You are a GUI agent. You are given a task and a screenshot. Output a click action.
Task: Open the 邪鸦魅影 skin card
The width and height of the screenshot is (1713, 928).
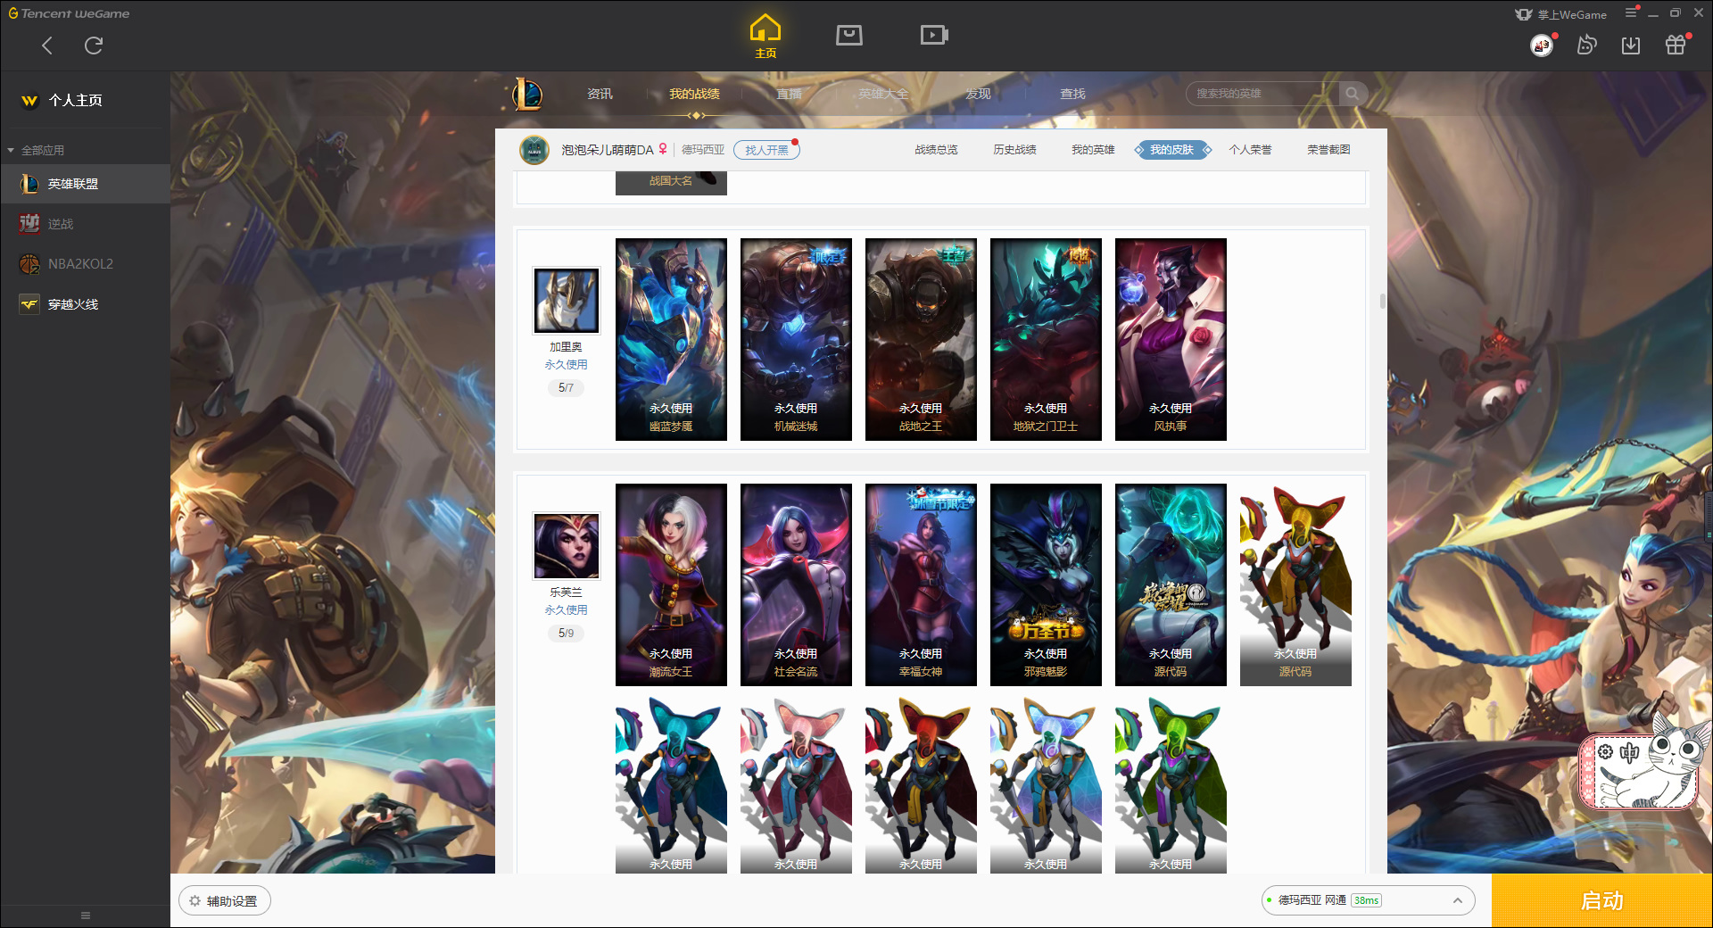point(1046,584)
